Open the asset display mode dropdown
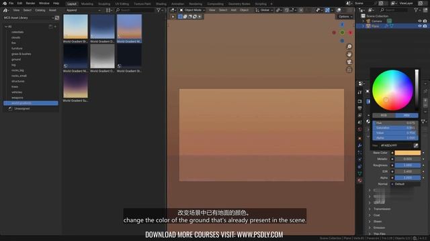 tap(109, 10)
